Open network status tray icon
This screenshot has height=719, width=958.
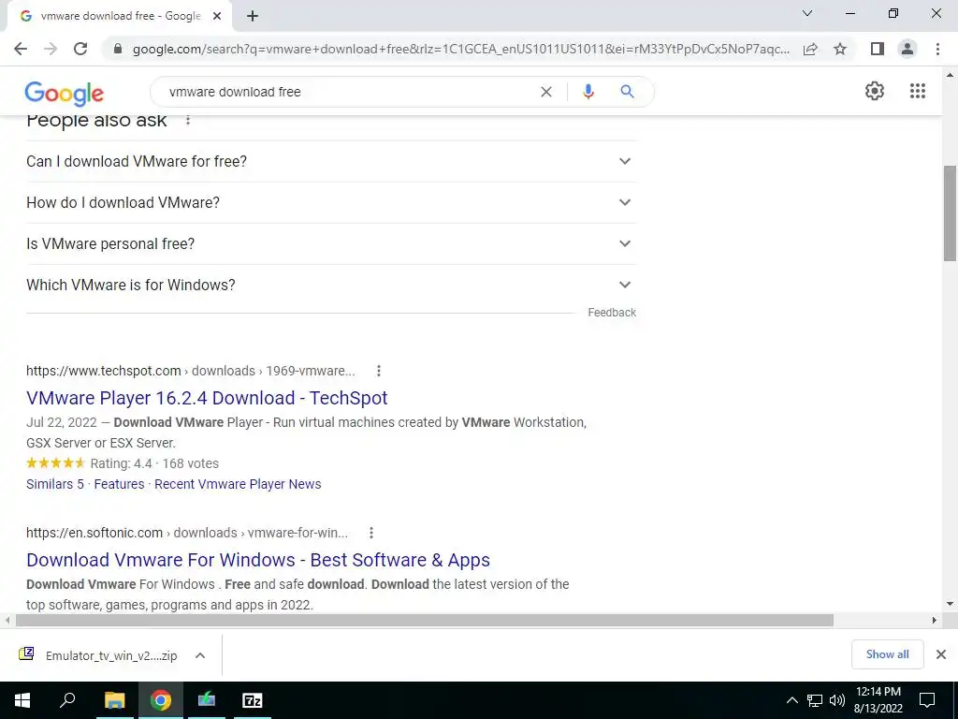click(x=815, y=700)
